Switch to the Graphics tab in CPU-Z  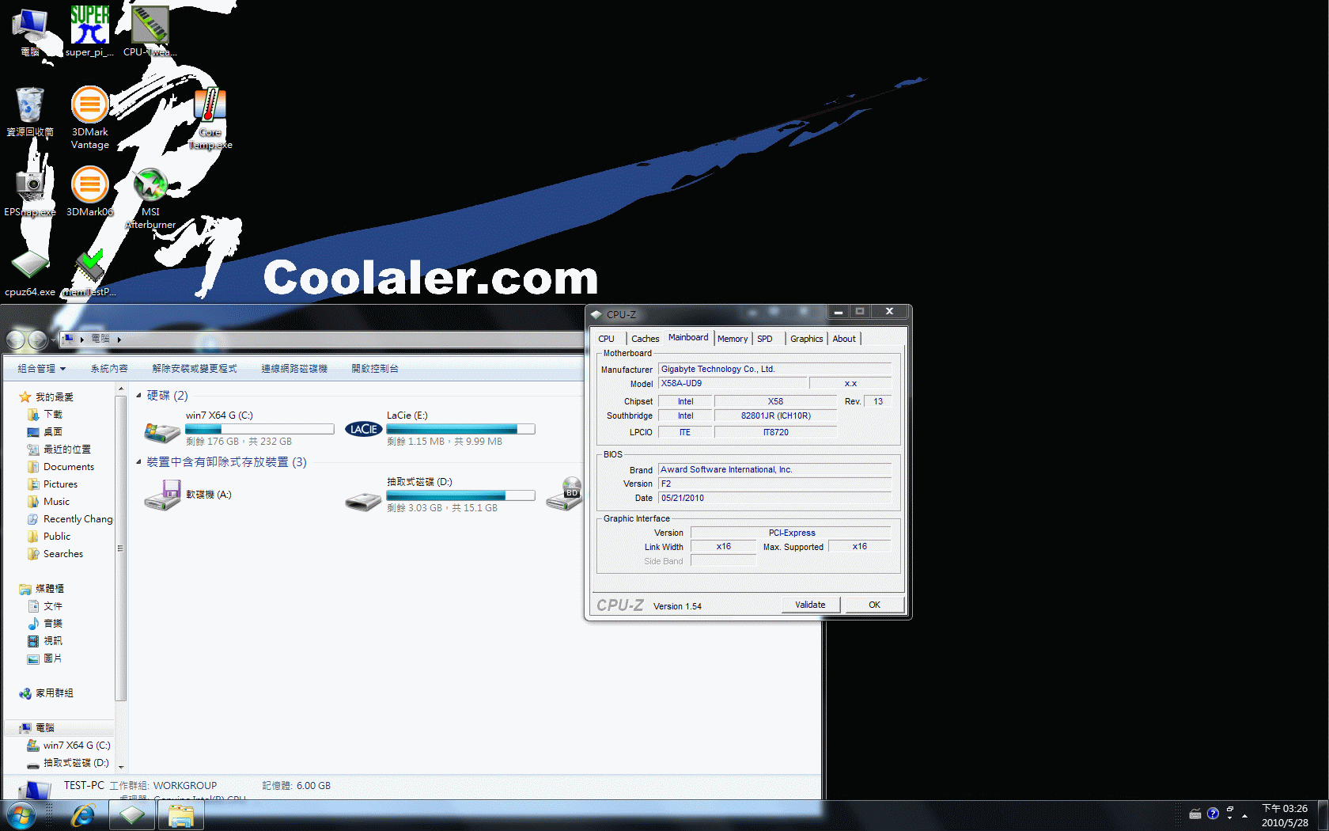806,339
